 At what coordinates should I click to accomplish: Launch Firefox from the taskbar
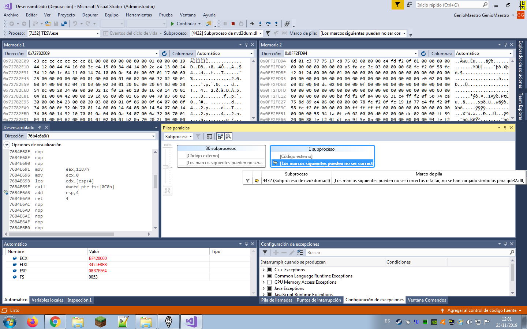(x=32, y=322)
